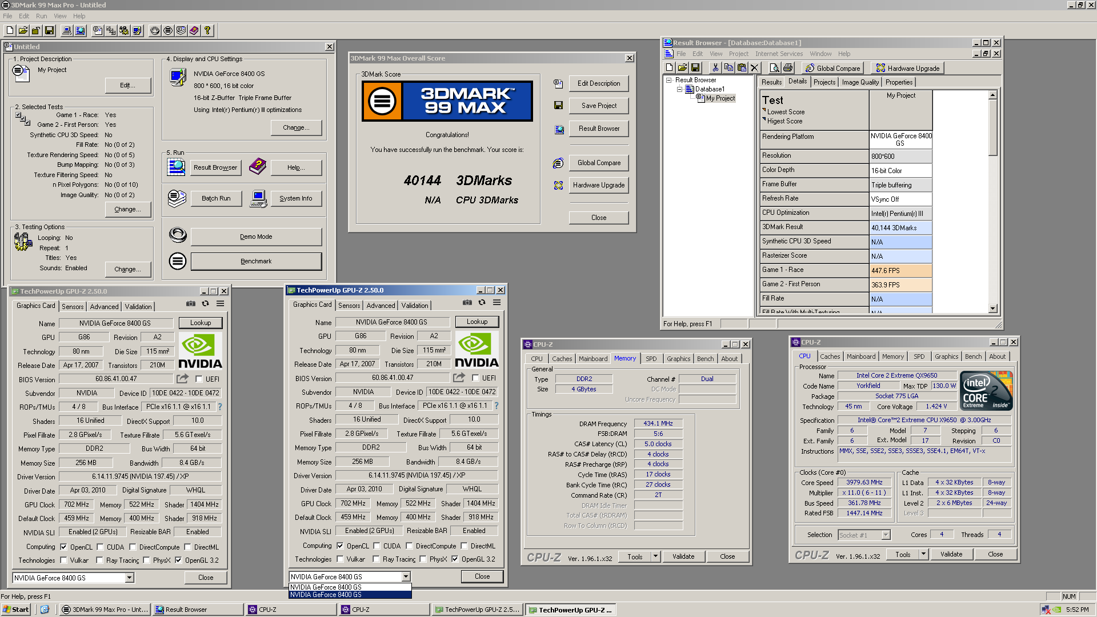Open Socket #1 selection dropdown in CPU-Z
The height and width of the screenshot is (617, 1097).
click(x=886, y=535)
